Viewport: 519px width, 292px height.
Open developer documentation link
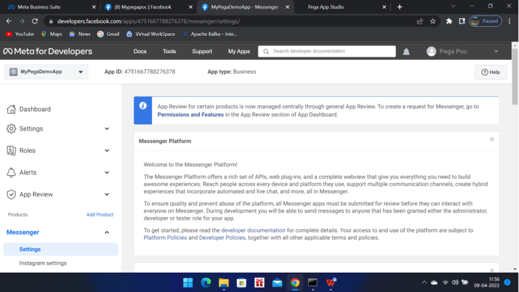pyautogui.click(x=253, y=230)
